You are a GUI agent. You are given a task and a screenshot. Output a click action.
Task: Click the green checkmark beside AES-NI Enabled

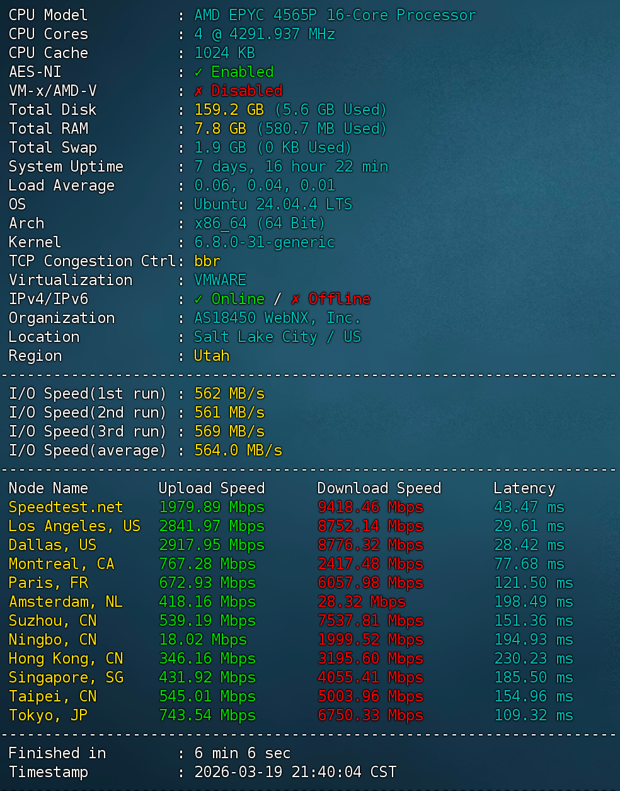coord(198,72)
